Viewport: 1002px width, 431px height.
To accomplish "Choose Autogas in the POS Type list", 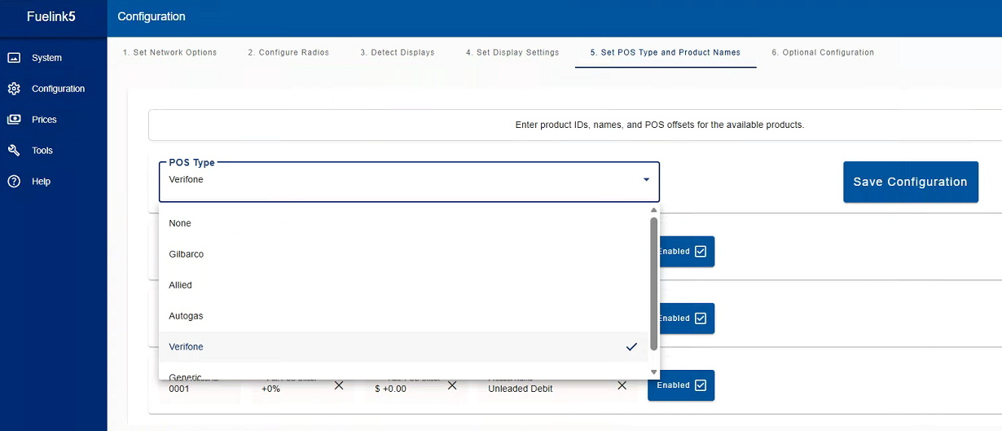I will pos(186,316).
